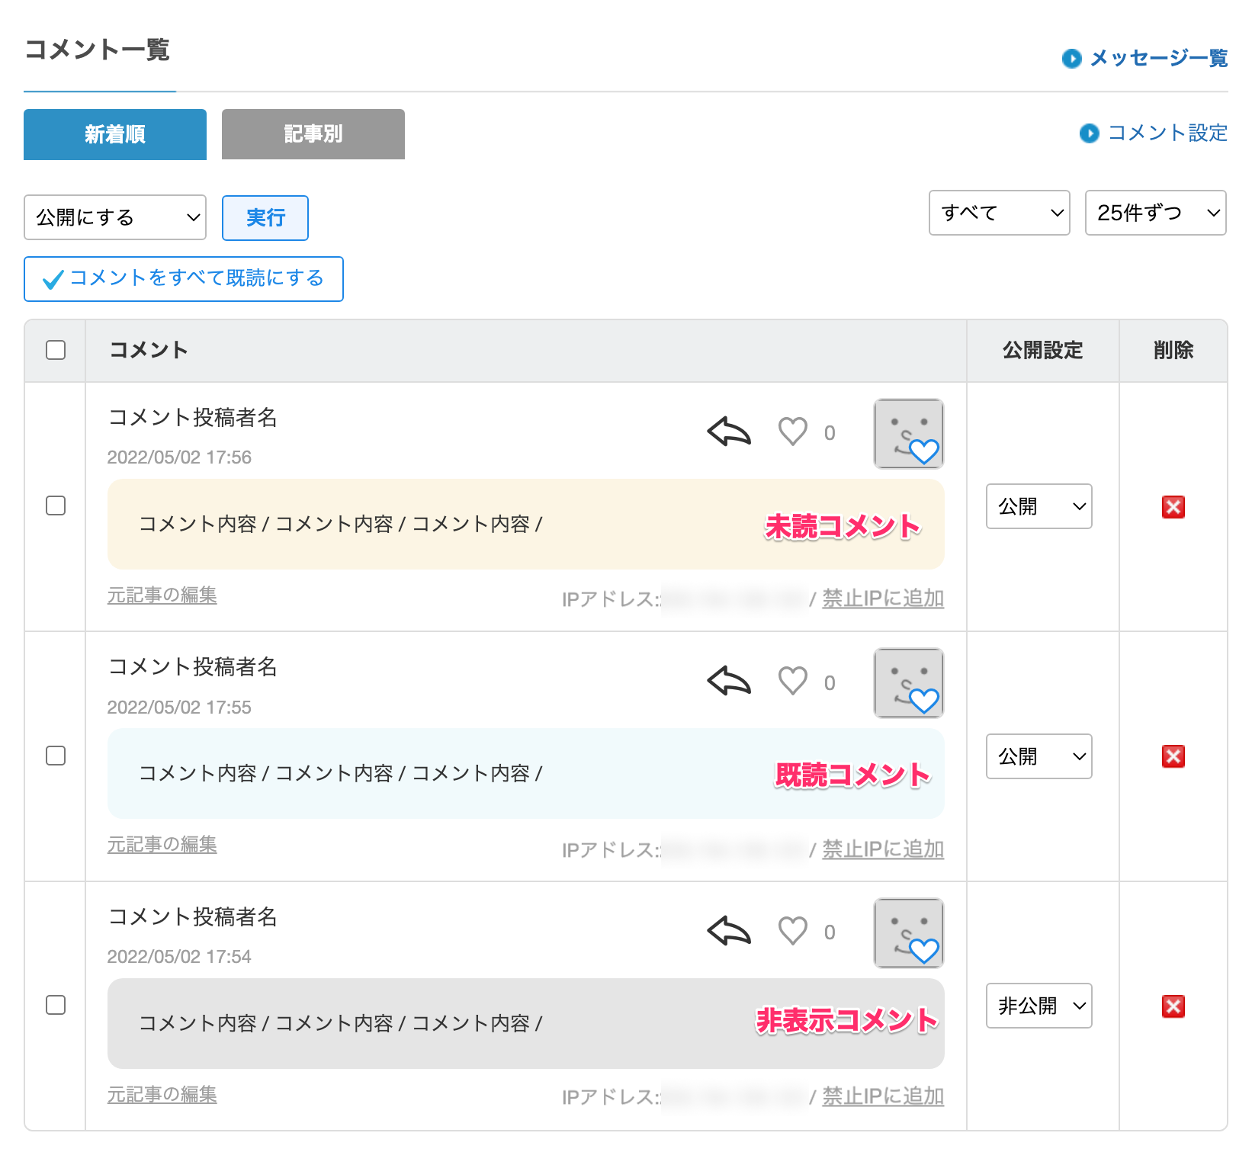Click the reply arrow on the unread comment
Image resolution: width=1252 pixels, height=1165 pixels.
point(728,432)
